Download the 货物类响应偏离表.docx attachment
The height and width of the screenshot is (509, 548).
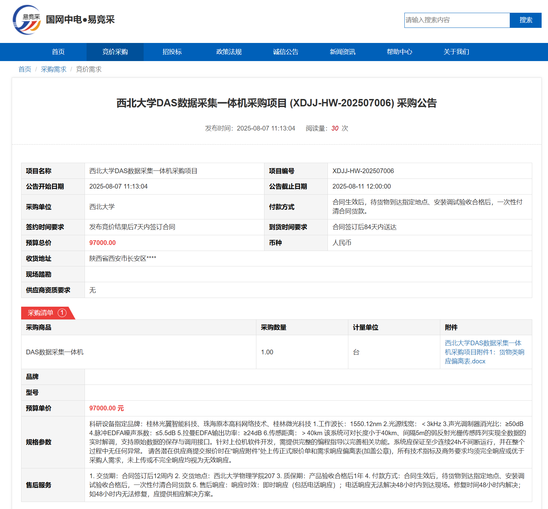[x=484, y=352]
